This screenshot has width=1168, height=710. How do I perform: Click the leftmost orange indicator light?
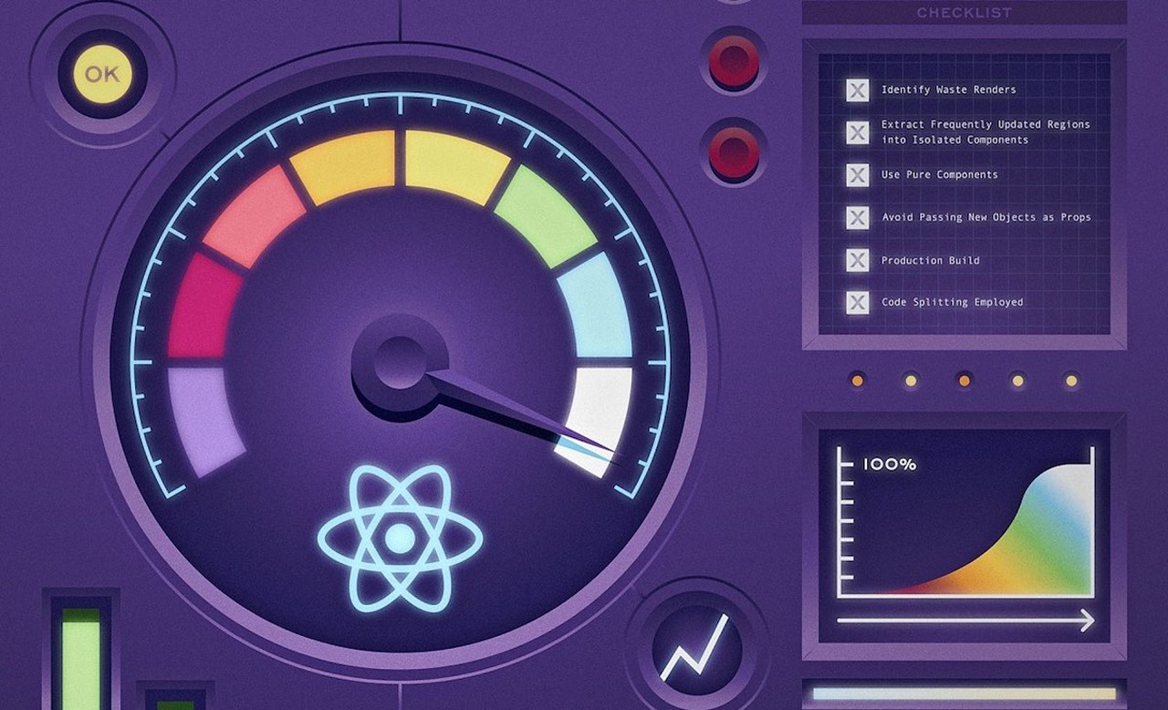[857, 380]
